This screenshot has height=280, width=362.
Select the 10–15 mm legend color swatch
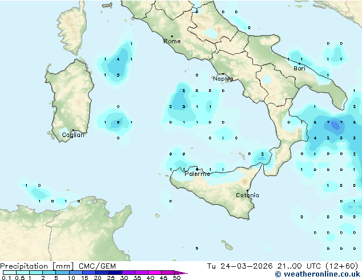coord(75,273)
